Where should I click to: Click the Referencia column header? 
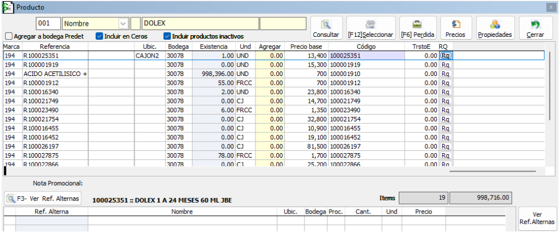(55, 47)
